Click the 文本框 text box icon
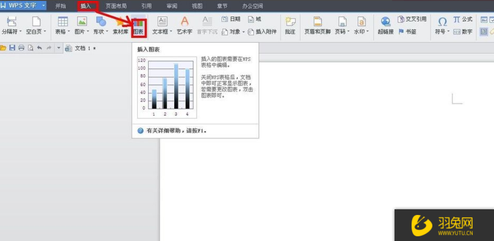The width and height of the screenshot is (494, 241). click(162, 21)
